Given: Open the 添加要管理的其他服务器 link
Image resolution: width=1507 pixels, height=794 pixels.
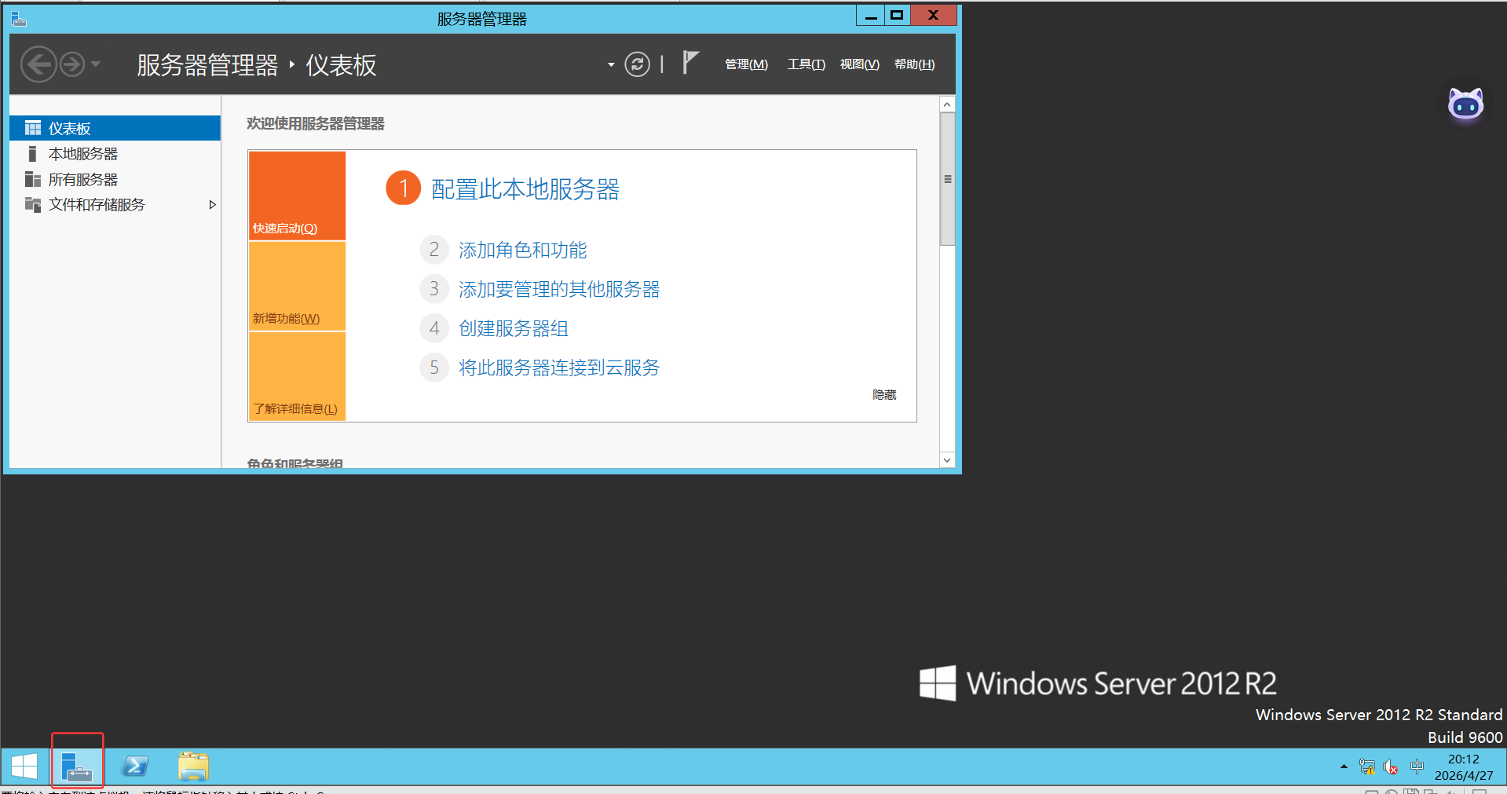Looking at the screenshot, I should (x=559, y=290).
